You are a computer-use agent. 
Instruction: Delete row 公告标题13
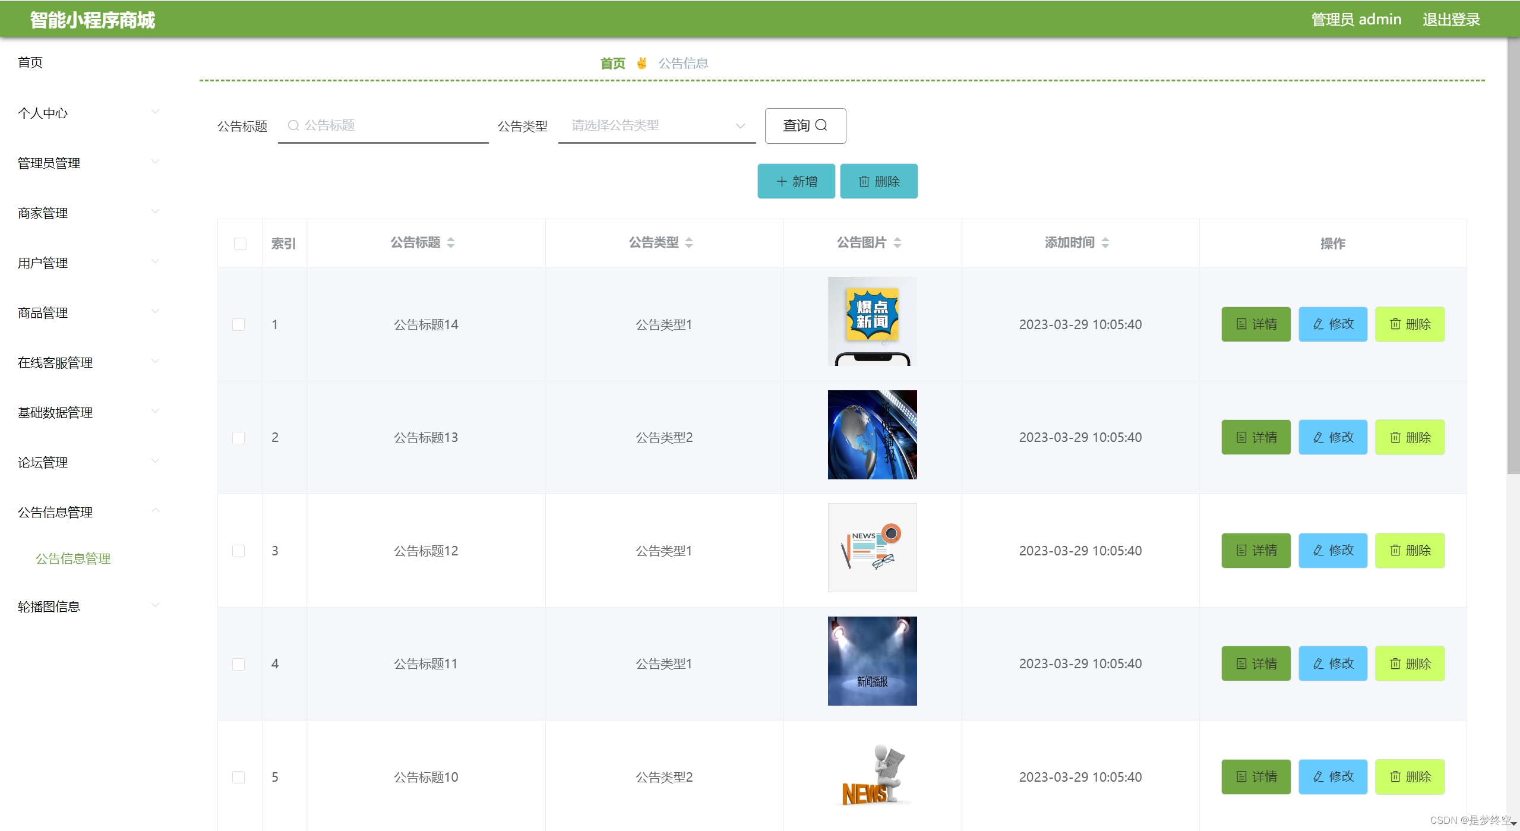1410,437
